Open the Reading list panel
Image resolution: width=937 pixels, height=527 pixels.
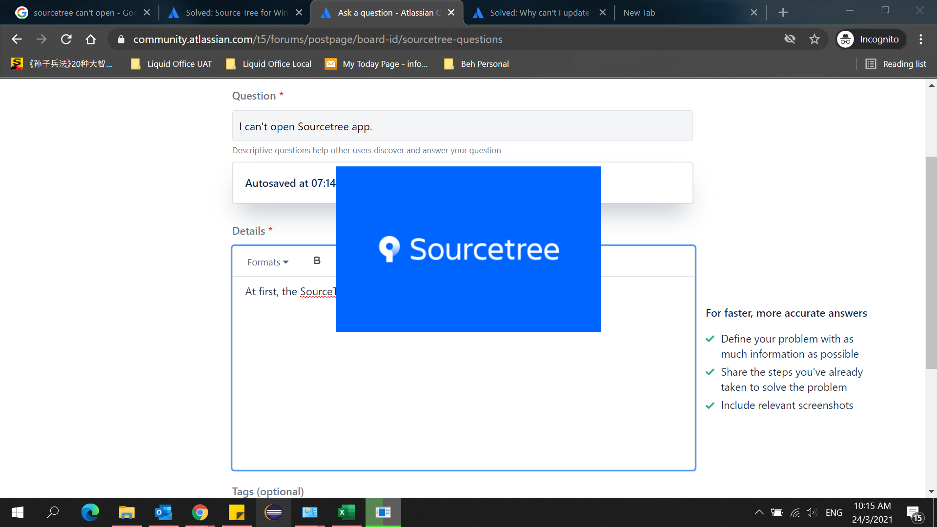pos(896,64)
